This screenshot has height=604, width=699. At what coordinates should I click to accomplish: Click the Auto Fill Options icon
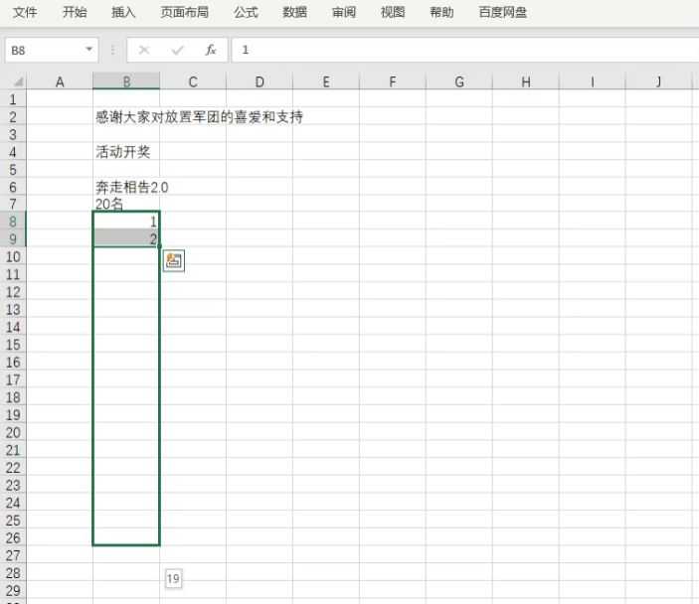click(x=174, y=260)
